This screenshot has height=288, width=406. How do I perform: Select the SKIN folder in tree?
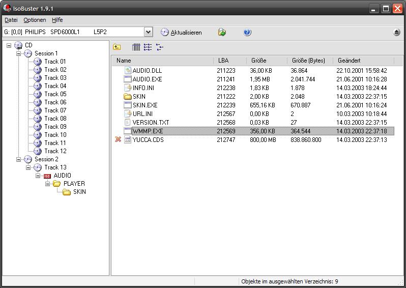tap(79, 192)
